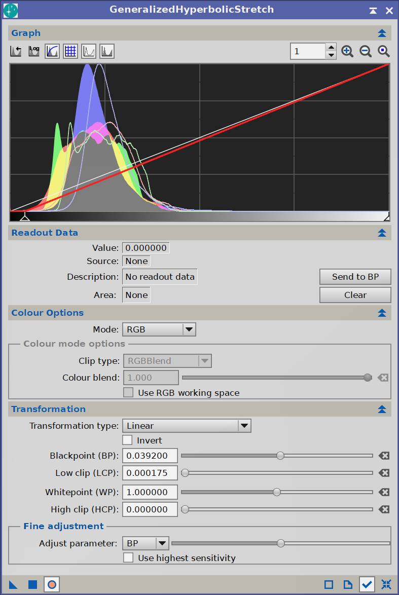Enable Use highest sensitivity checkbox
399x595 pixels.
(128, 558)
